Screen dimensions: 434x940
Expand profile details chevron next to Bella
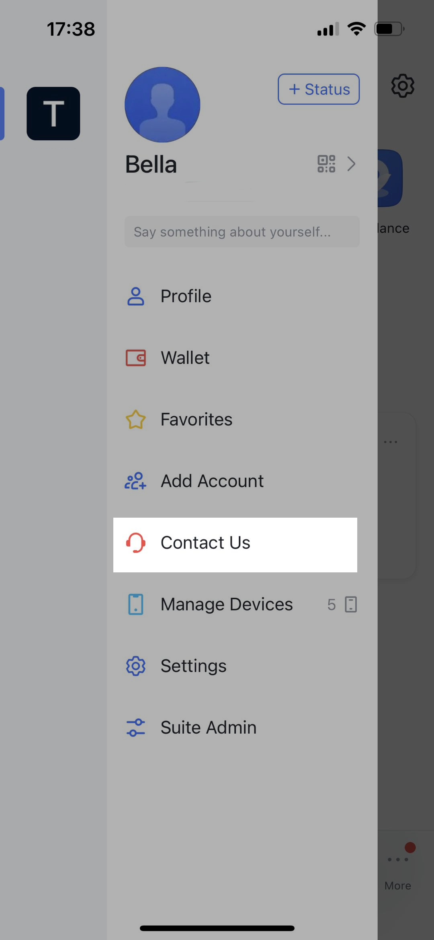[x=352, y=164]
